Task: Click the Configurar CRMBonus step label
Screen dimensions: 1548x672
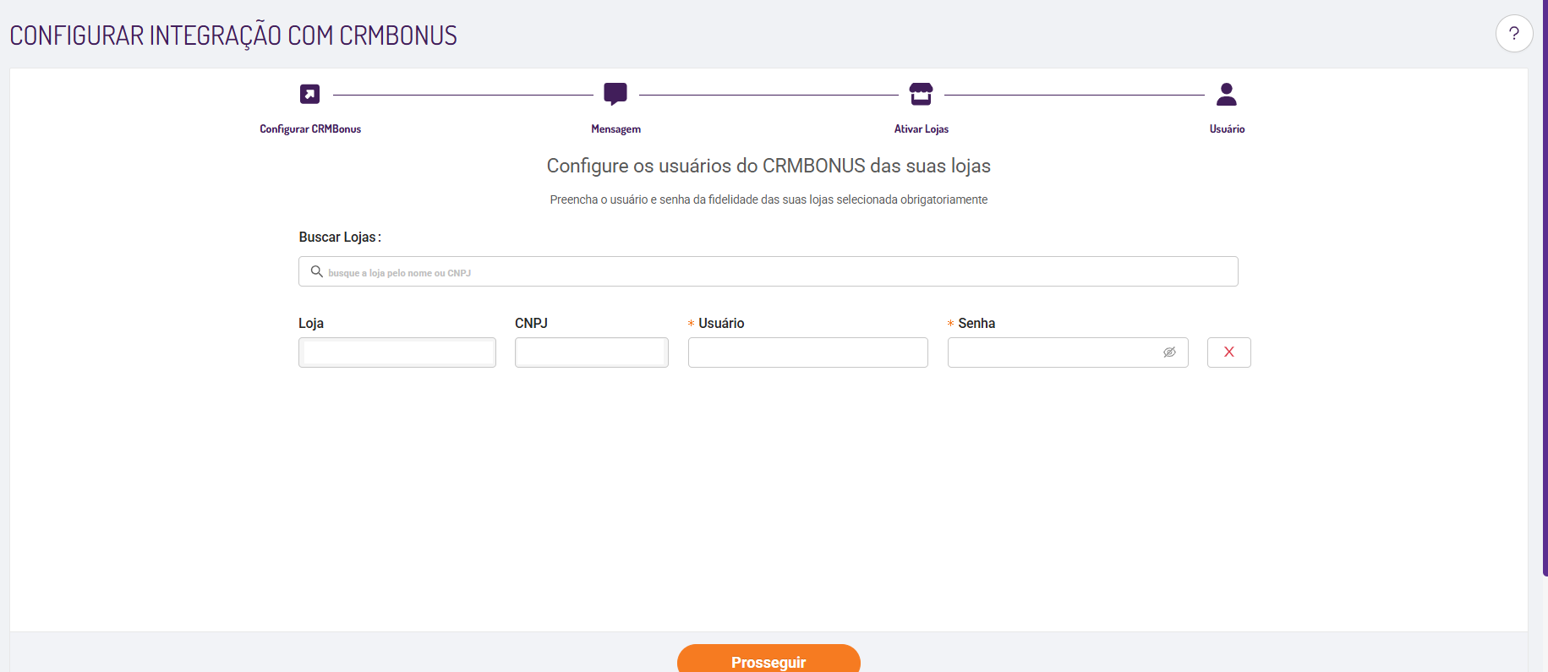Action: pyautogui.click(x=310, y=129)
